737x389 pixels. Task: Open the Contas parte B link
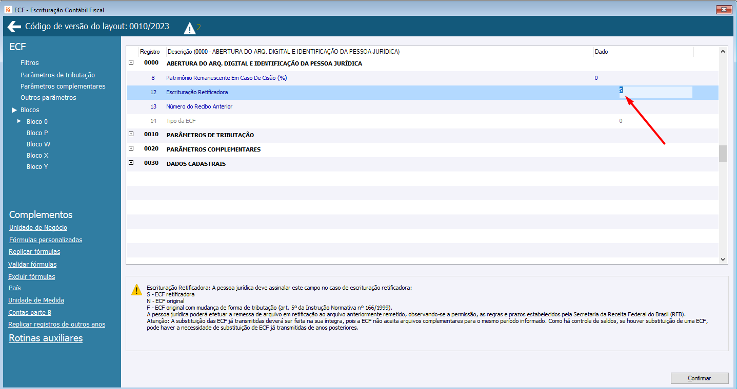(30, 313)
